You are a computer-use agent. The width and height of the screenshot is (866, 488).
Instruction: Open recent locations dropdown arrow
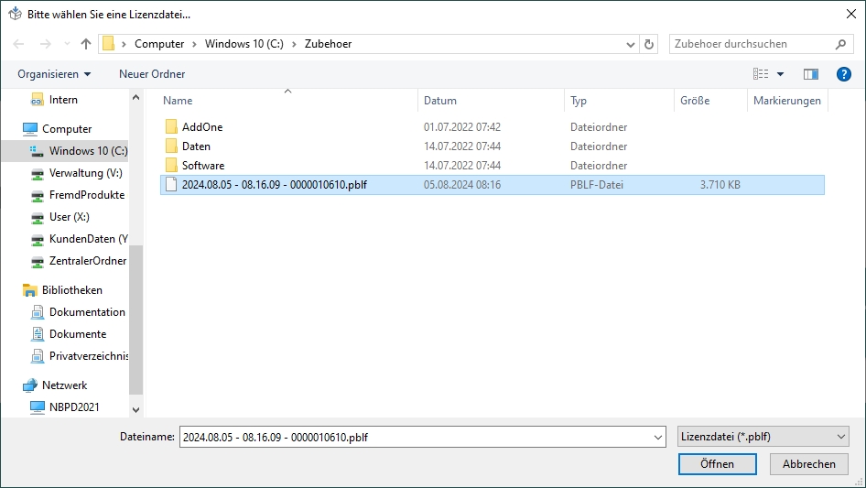click(67, 44)
